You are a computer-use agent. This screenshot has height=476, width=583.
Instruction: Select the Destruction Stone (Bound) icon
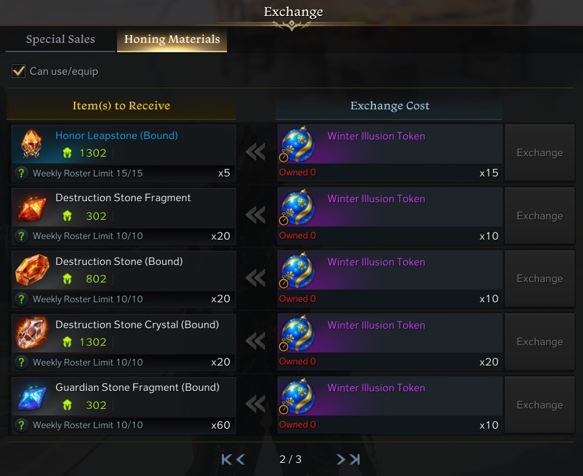coord(32,270)
